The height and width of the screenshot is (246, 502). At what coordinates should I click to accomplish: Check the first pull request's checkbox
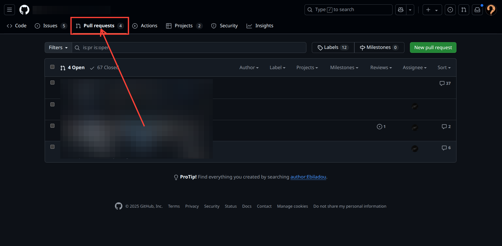coord(53,83)
